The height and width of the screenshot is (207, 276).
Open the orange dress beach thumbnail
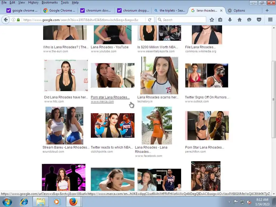pos(157,126)
